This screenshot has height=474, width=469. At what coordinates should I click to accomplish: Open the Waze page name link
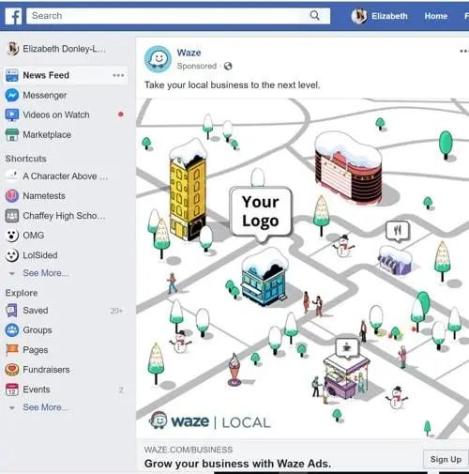(x=189, y=53)
